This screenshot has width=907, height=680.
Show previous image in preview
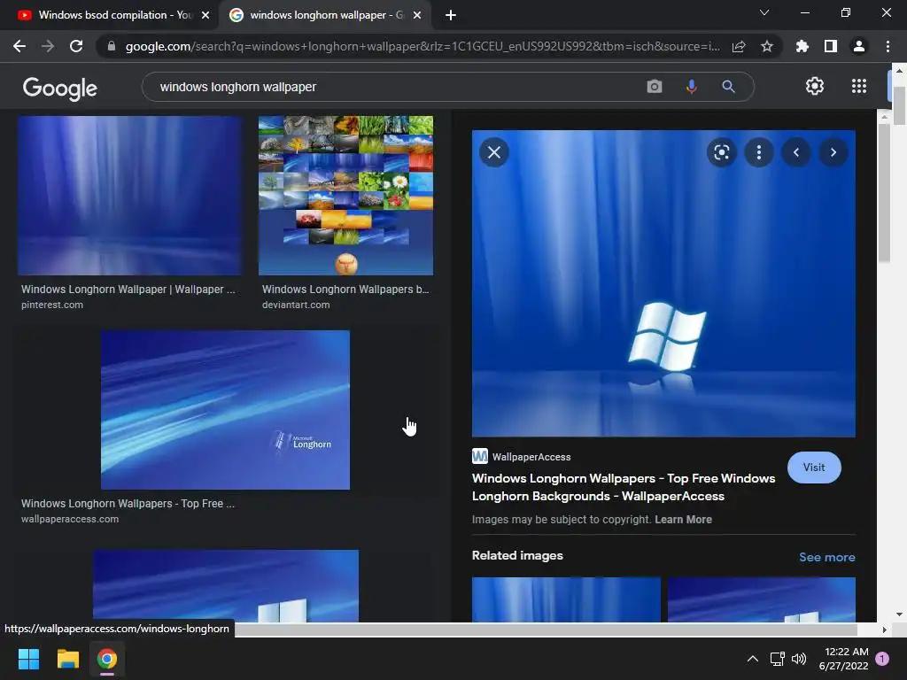pyautogui.click(x=796, y=152)
